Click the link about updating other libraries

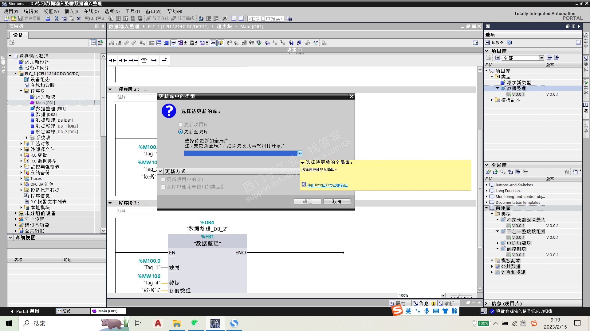[327, 185]
